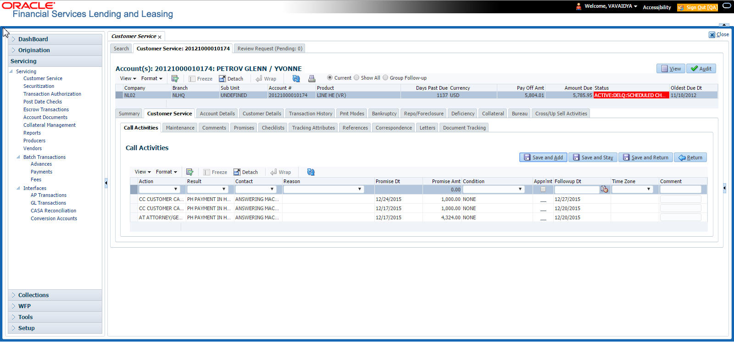The height and width of the screenshot is (342, 734).
Task: Open the Followup Dt calendar picker
Action: [604, 189]
